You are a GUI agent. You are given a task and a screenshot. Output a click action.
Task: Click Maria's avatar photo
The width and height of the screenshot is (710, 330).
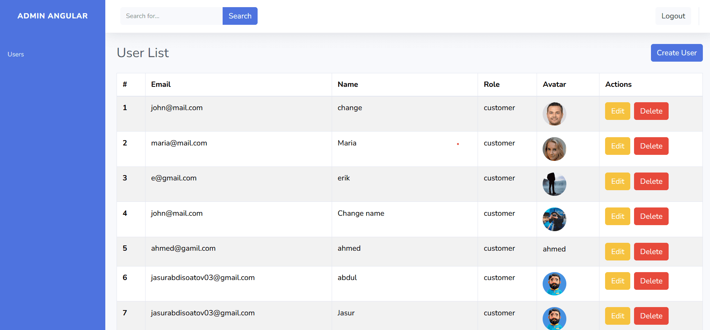(x=554, y=149)
